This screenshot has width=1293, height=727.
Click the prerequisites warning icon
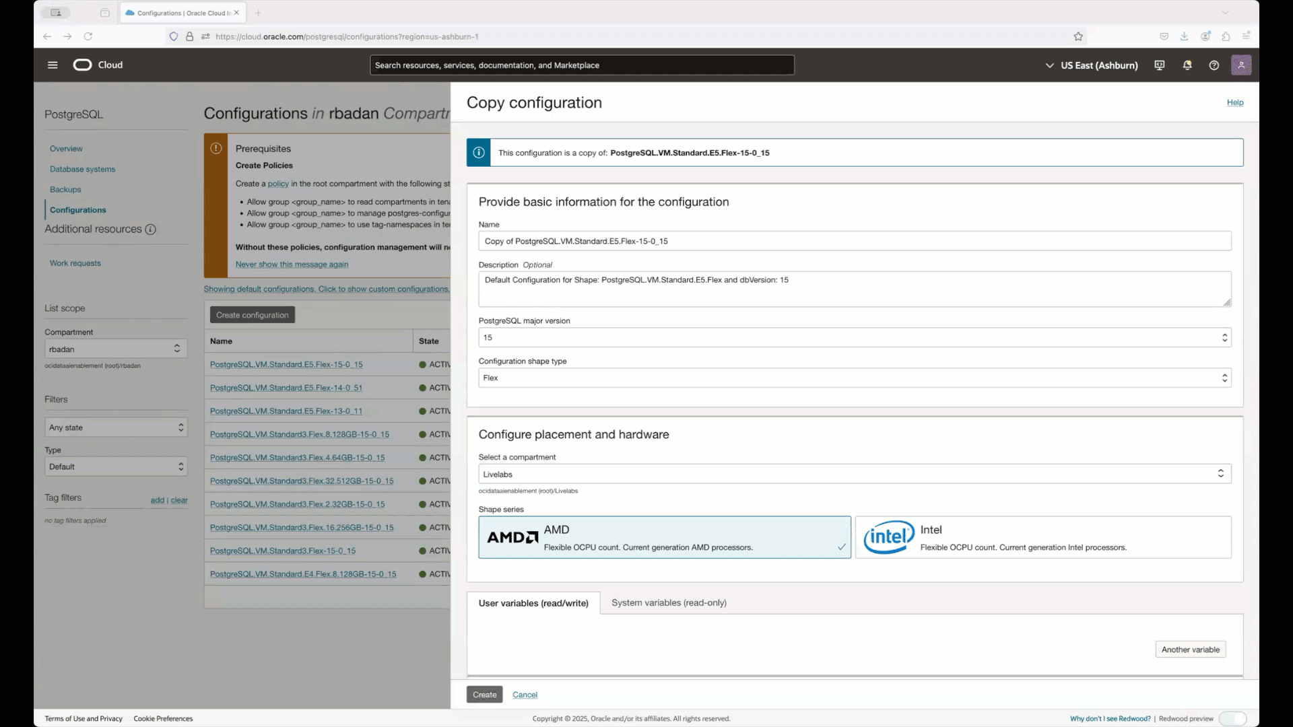click(x=215, y=148)
